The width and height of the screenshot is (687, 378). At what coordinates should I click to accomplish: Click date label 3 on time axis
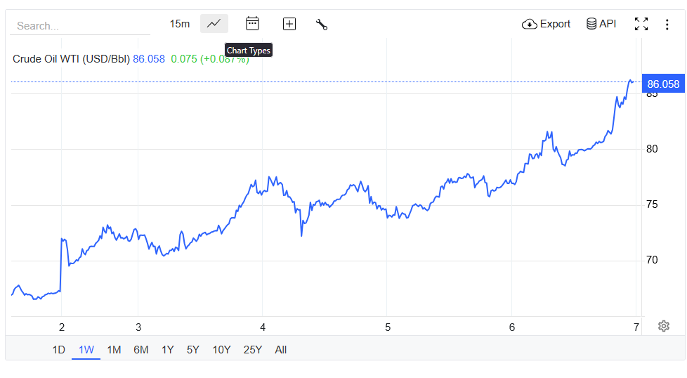[x=138, y=327]
